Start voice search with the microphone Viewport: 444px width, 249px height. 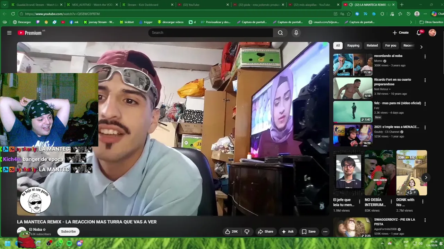click(296, 33)
